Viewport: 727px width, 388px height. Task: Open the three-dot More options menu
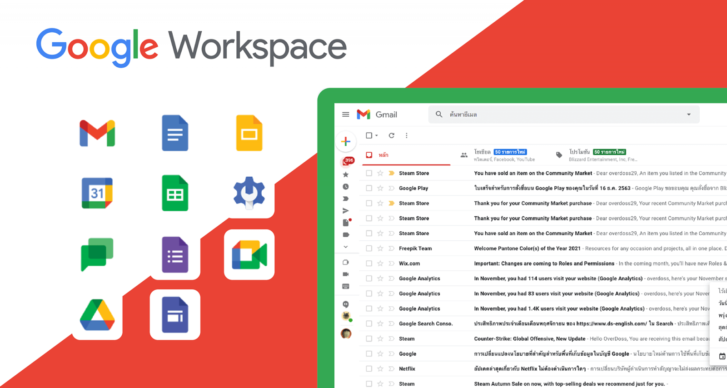tap(407, 135)
